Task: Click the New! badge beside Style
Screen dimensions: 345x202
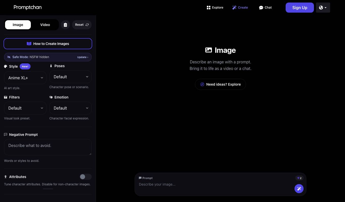Action: point(25,66)
